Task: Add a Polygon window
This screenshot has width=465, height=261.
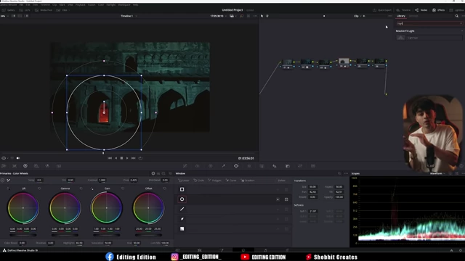Action: click(215, 181)
